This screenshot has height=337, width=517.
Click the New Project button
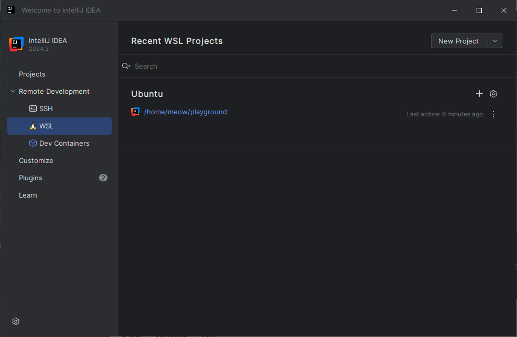(458, 41)
